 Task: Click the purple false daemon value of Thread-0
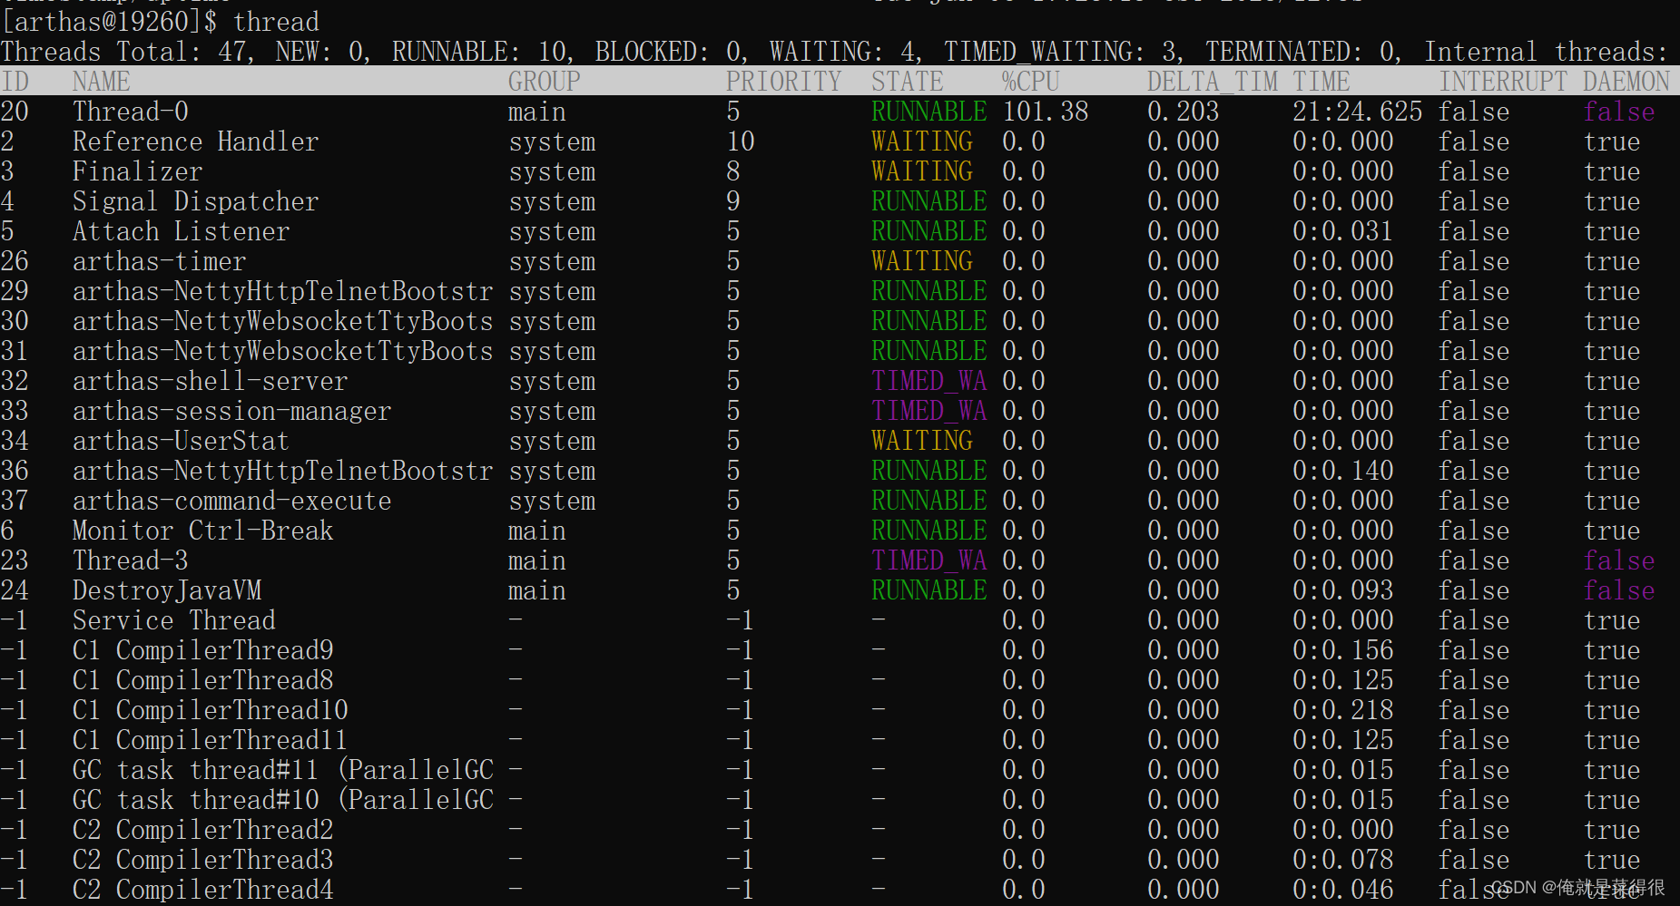tap(1619, 112)
